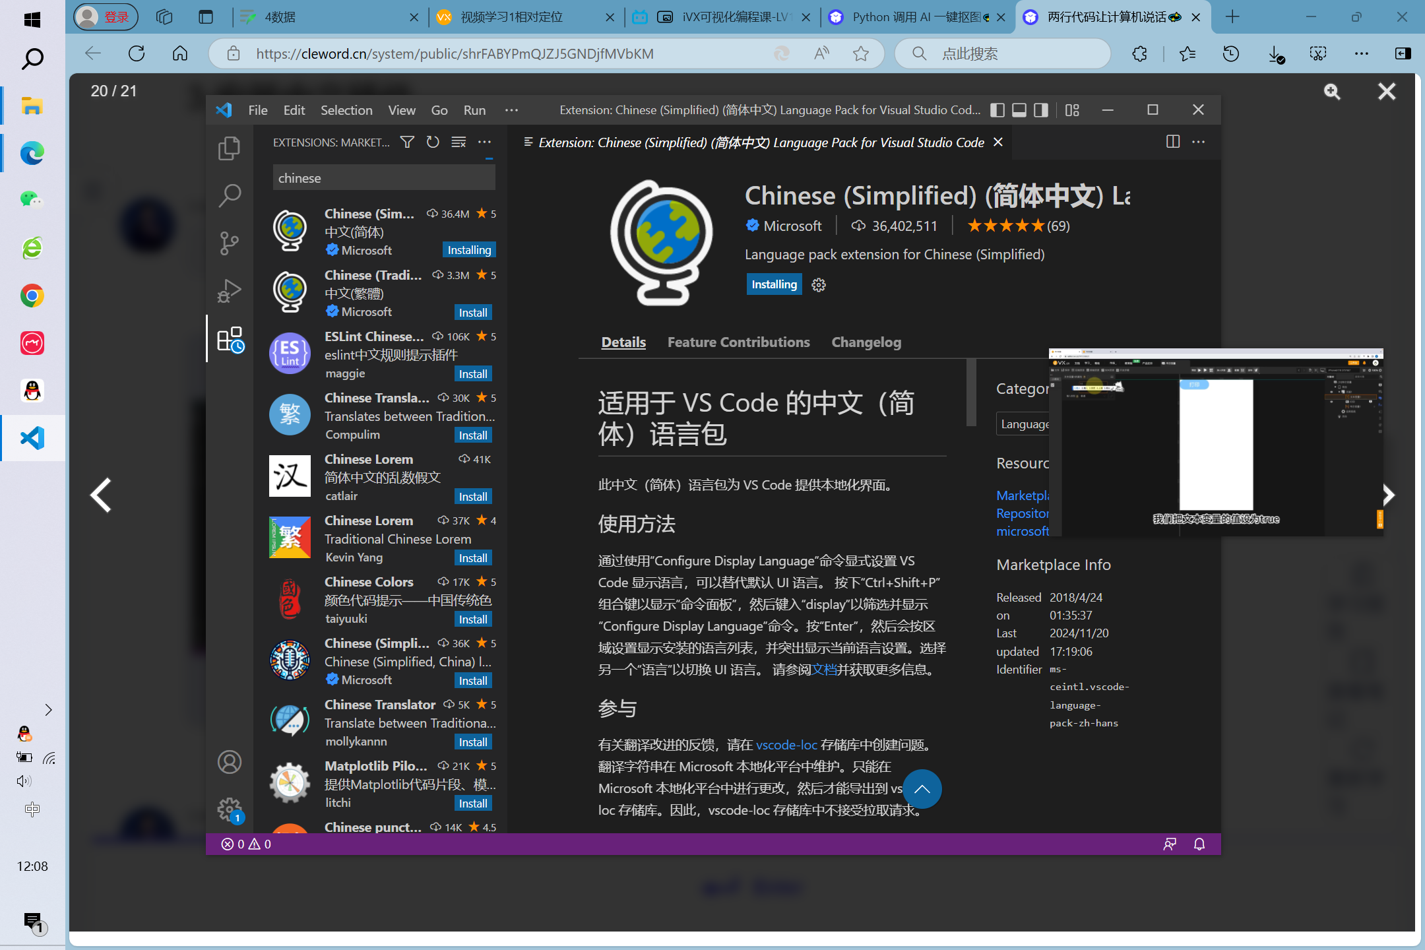
Task: Open Google Chrome from taskbar
Action: pos(32,296)
